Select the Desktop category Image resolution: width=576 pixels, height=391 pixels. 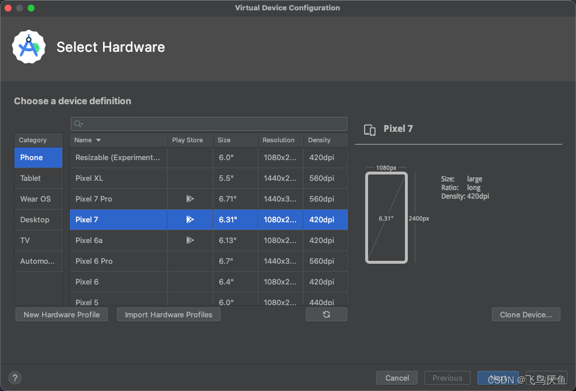[39, 219]
